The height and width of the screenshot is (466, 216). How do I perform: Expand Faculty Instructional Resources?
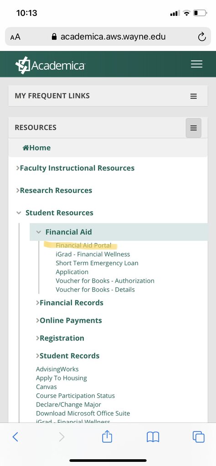click(x=75, y=168)
